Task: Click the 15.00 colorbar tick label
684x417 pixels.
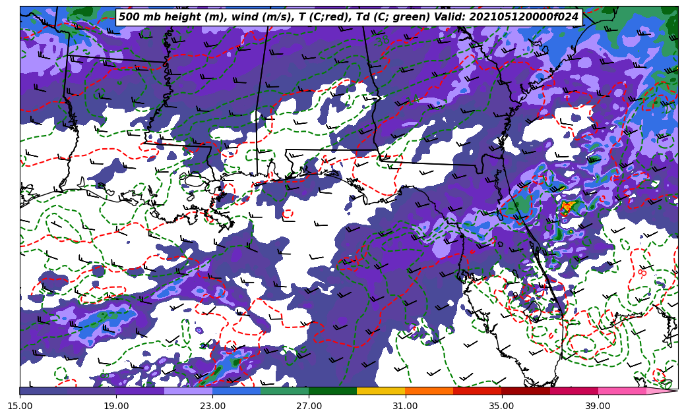Action: pos(20,406)
